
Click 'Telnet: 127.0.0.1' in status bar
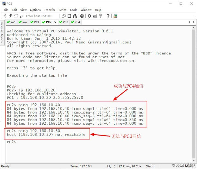81,166
